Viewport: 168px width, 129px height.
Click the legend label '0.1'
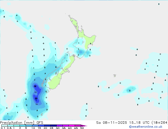[3, 128]
